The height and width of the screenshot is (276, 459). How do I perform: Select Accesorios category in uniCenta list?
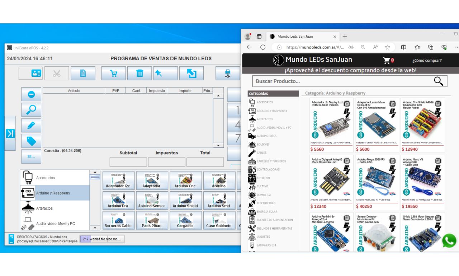[x=55, y=178]
